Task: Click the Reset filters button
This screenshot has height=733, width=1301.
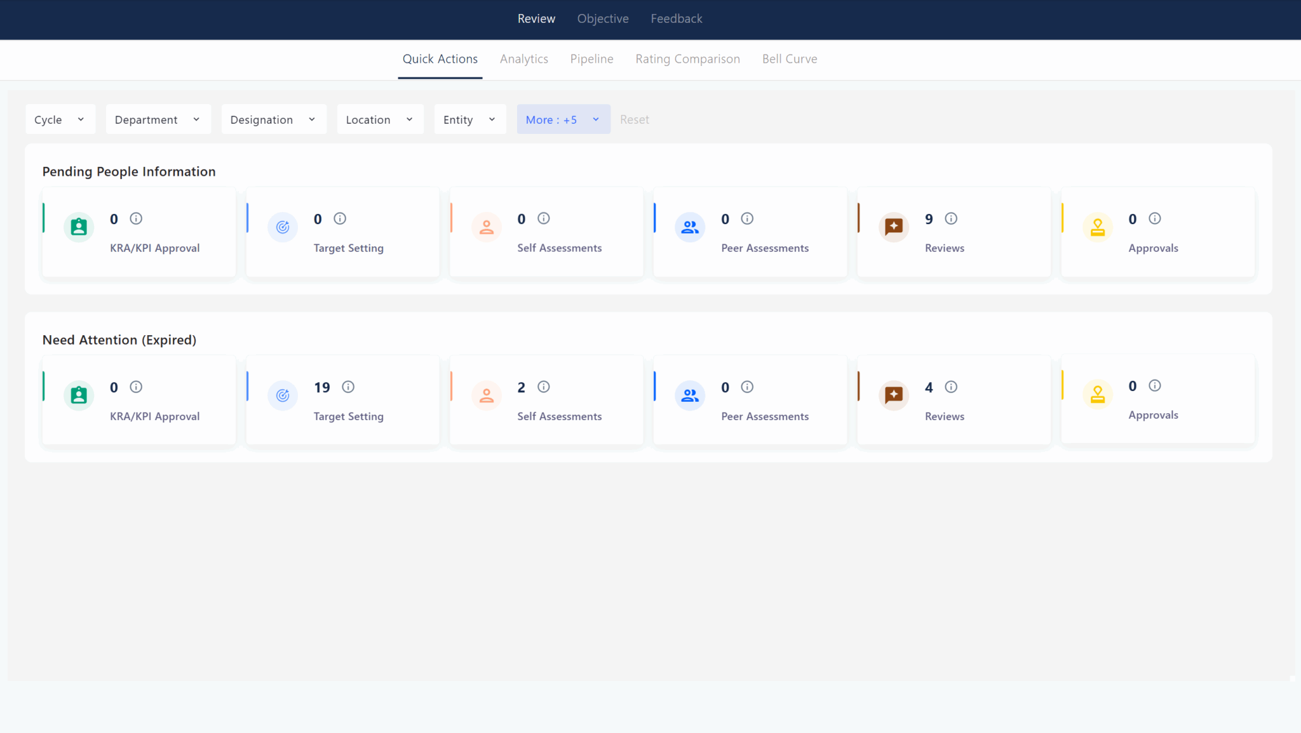Action: tap(634, 119)
